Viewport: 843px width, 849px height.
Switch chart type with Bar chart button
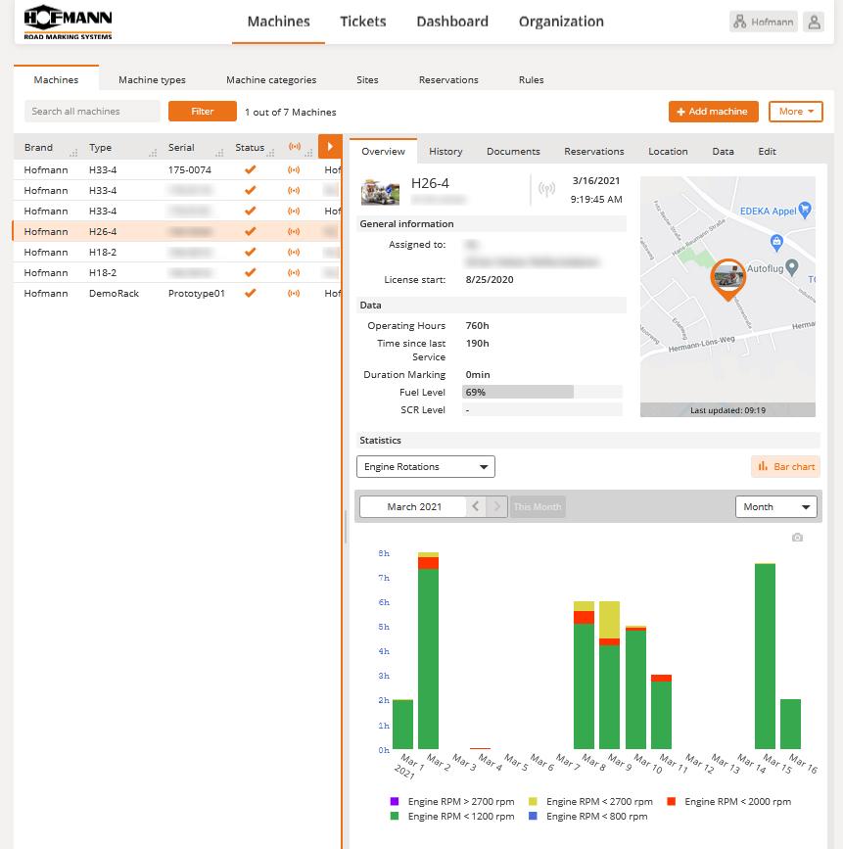click(785, 467)
